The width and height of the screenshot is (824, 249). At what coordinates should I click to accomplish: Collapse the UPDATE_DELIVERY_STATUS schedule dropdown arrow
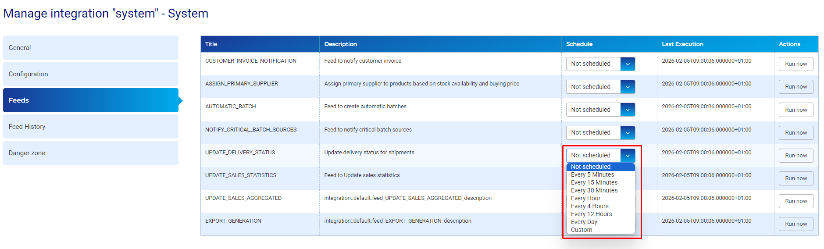coord(628,156)
